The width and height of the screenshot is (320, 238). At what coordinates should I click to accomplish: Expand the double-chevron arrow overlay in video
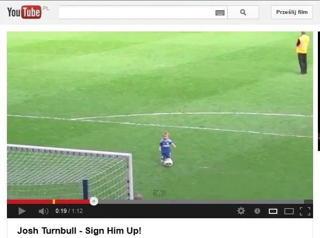coord(159,193)
